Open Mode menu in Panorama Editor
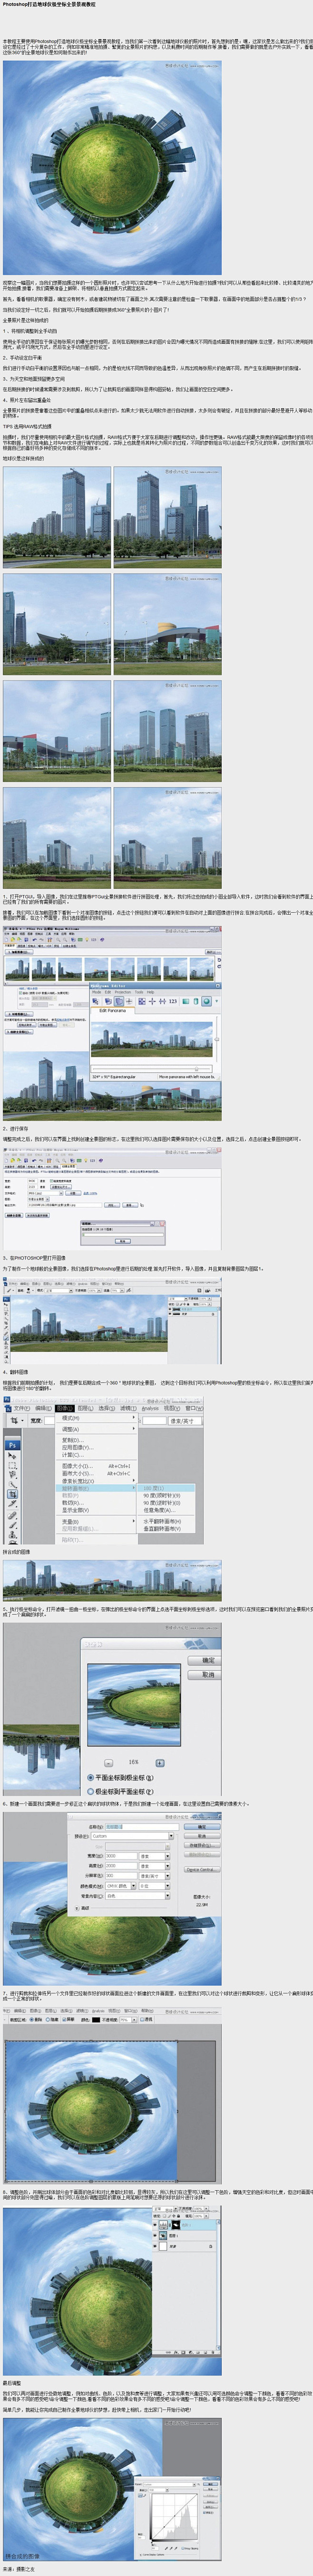The image size is (313, 2576). (96, 993)
